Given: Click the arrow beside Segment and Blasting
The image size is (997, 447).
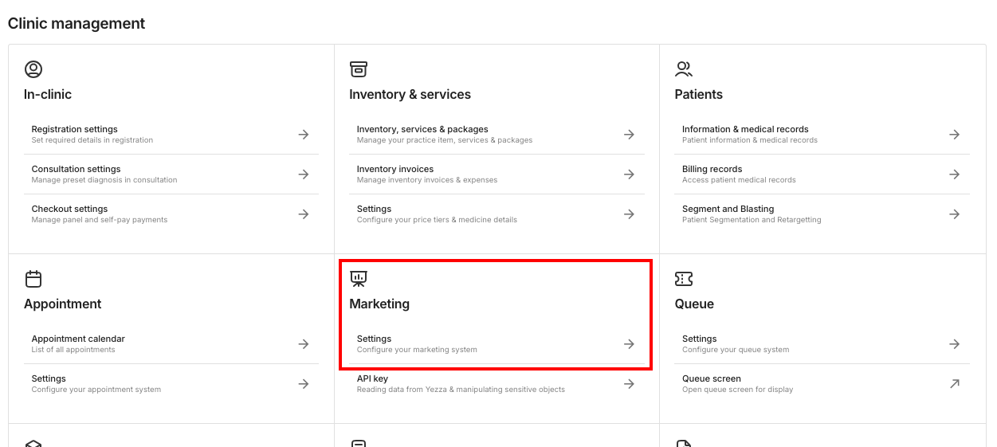Looking at the screenshot, I should point(954,214).
